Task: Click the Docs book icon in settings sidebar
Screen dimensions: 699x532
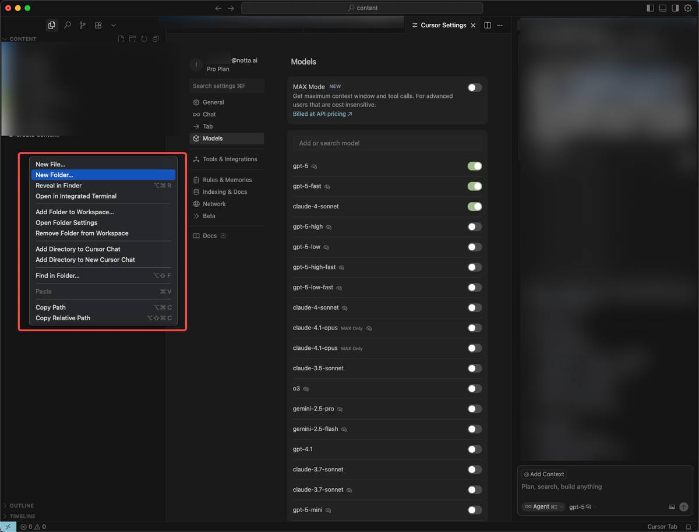Action: tap(196, 236)
